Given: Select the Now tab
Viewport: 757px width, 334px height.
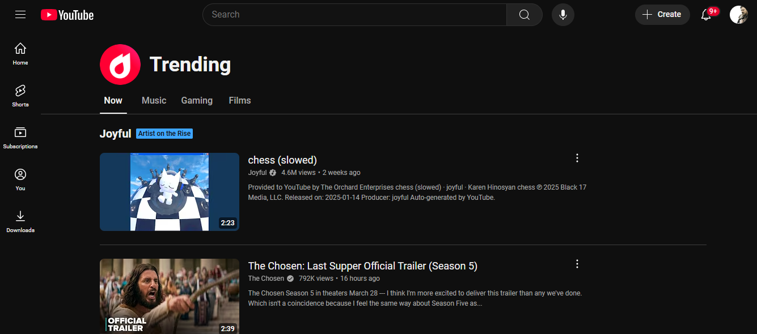Looking at the screenshot, I should pos(113,100).
